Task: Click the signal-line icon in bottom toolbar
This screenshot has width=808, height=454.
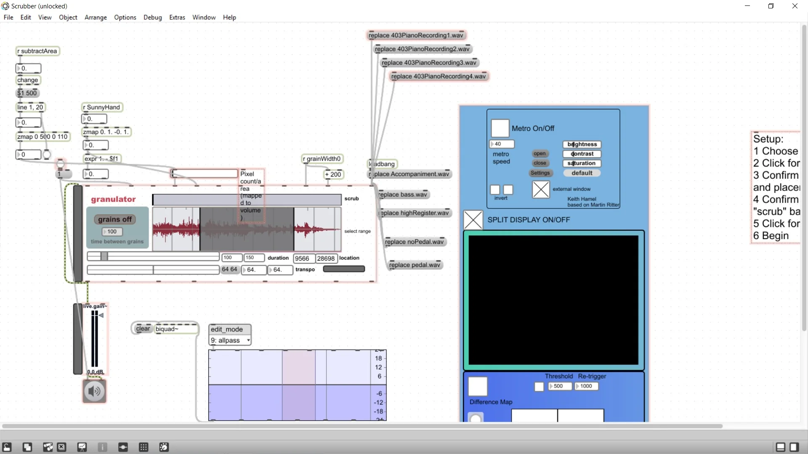Action: pos(123,447)
